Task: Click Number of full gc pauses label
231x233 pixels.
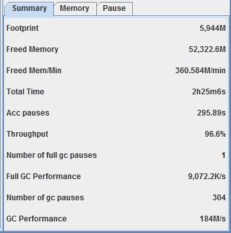Action: click(51, 155)
